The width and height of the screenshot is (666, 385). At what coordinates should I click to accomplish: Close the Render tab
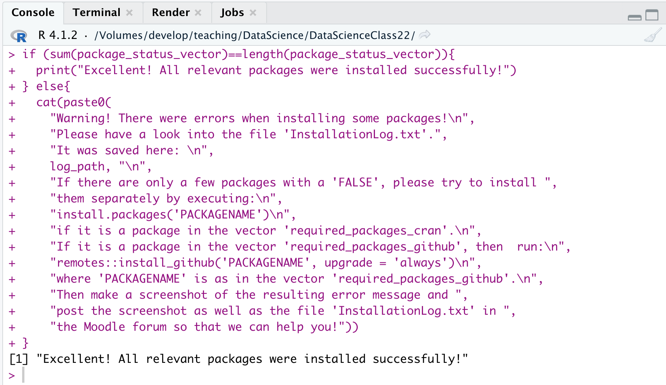[198, 13]
